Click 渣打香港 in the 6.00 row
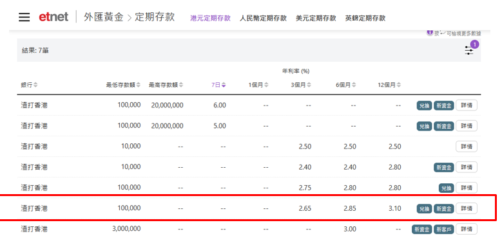Screen dimensions: 502x243 (34, 105)
